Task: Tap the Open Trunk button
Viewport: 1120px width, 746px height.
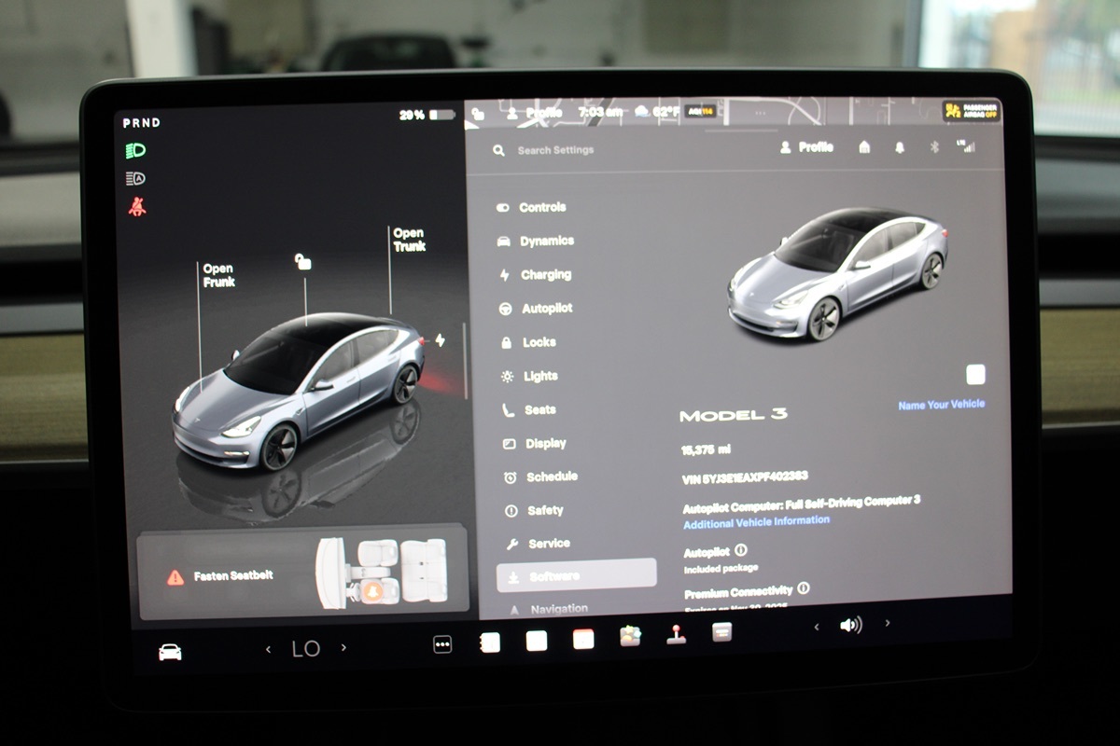Action: click(409, 240)
